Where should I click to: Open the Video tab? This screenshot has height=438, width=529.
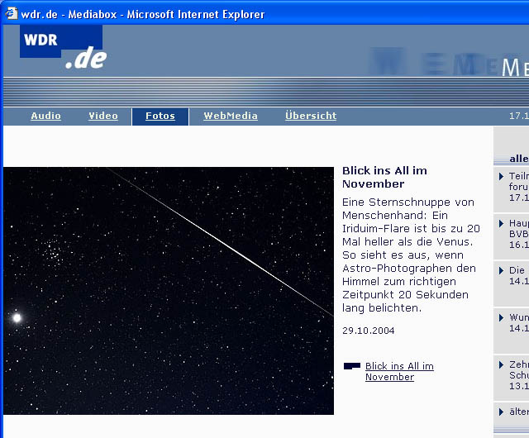(x=103, y=116)
